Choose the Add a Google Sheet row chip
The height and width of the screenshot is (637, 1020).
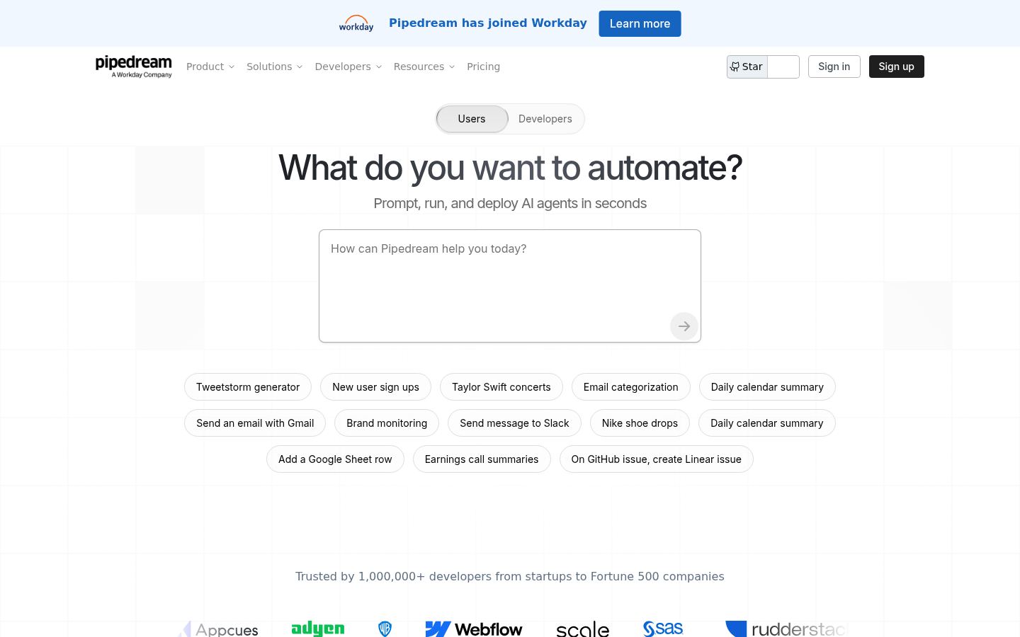[335, 459]
